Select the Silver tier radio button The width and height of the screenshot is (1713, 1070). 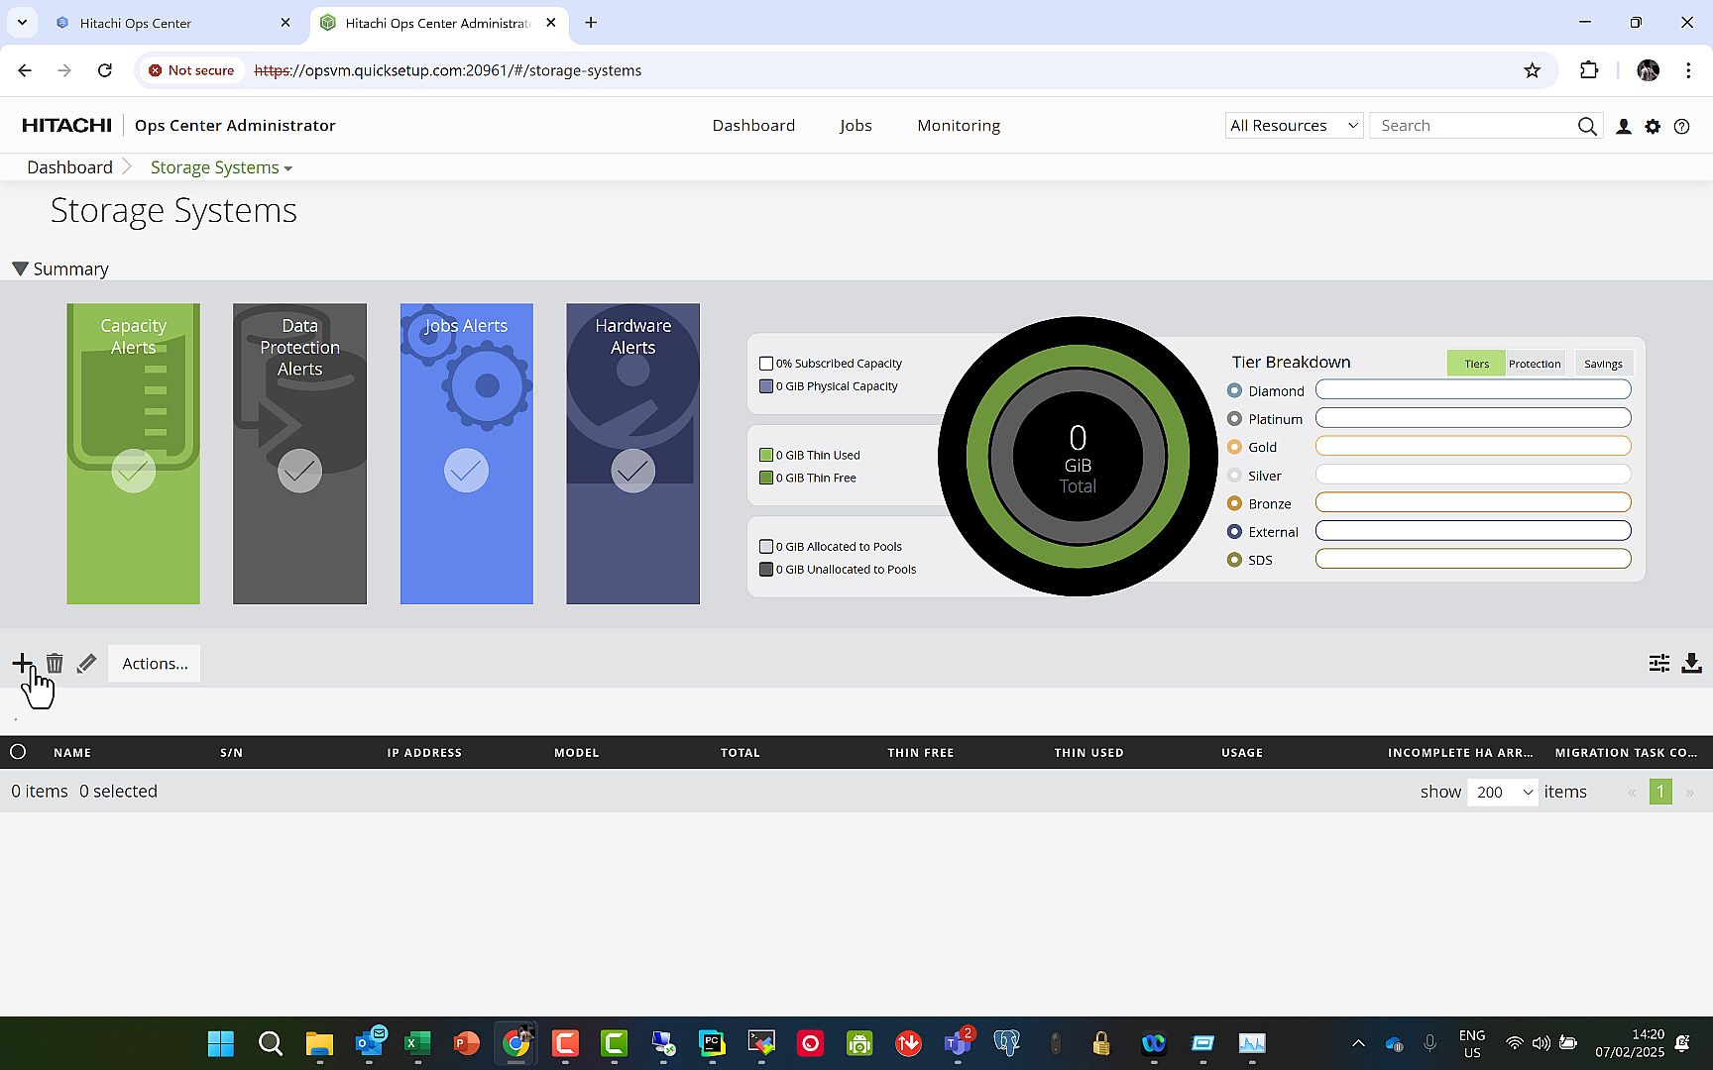coord(1234,476)
